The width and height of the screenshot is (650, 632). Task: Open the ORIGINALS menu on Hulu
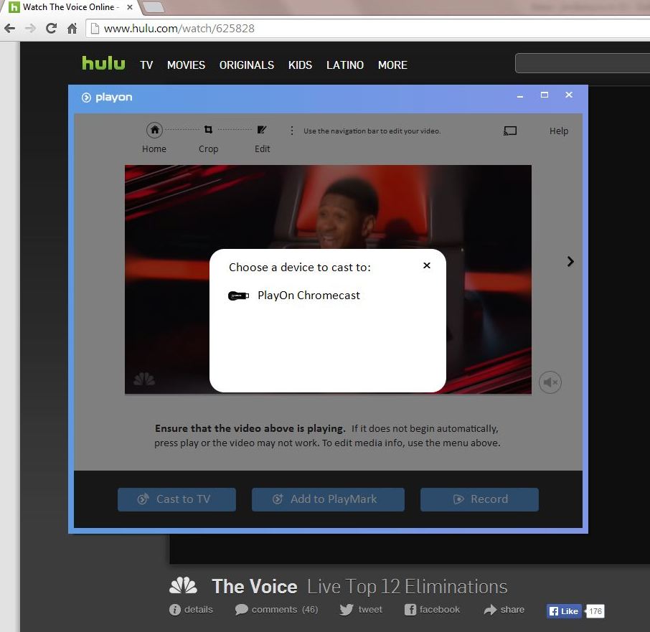(x=247, y=65)
